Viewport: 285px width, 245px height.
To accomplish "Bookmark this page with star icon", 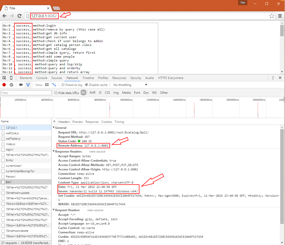I will point(272,16).
